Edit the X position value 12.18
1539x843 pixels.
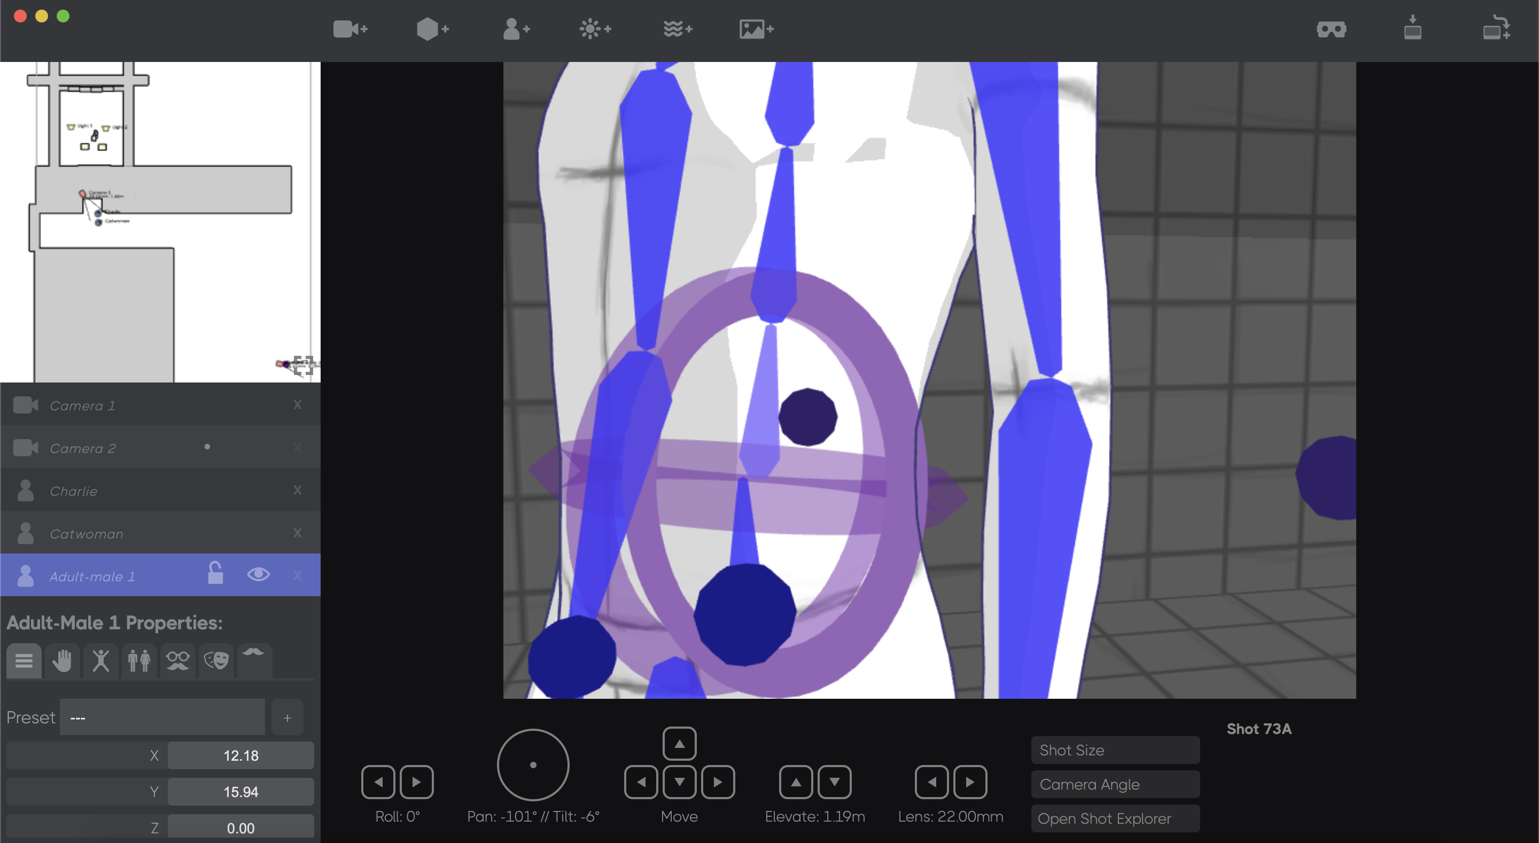[x=241, y=756]
